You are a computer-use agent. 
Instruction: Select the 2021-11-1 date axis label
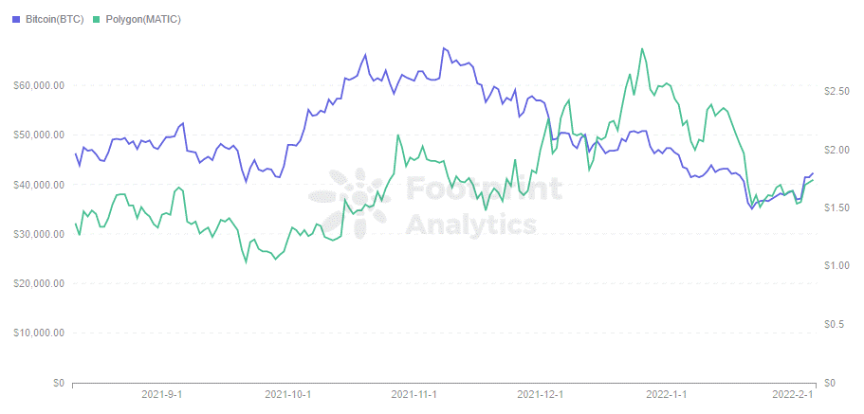click(414, 394)
